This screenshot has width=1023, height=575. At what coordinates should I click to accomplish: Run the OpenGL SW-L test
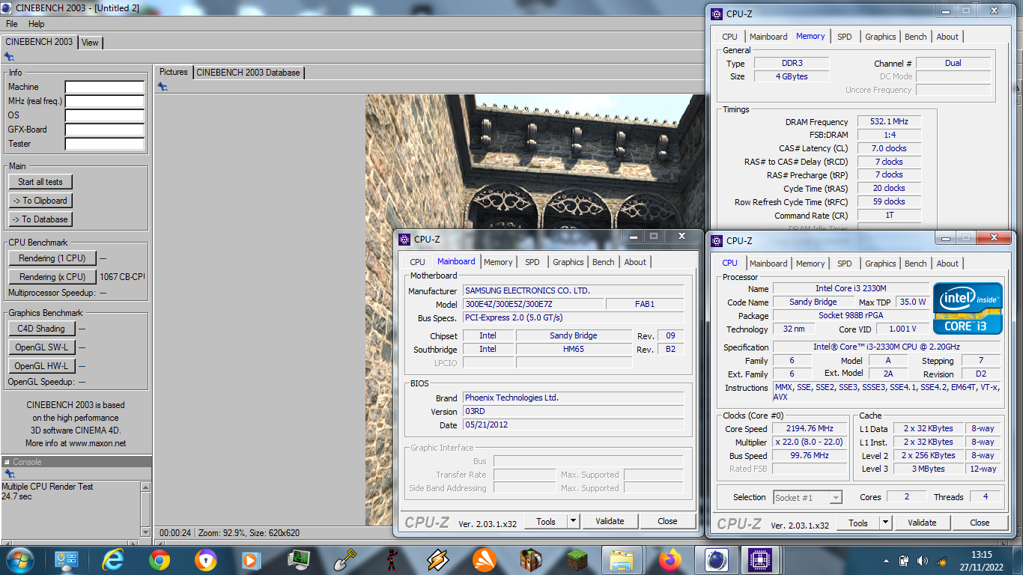tap(42, 347)
